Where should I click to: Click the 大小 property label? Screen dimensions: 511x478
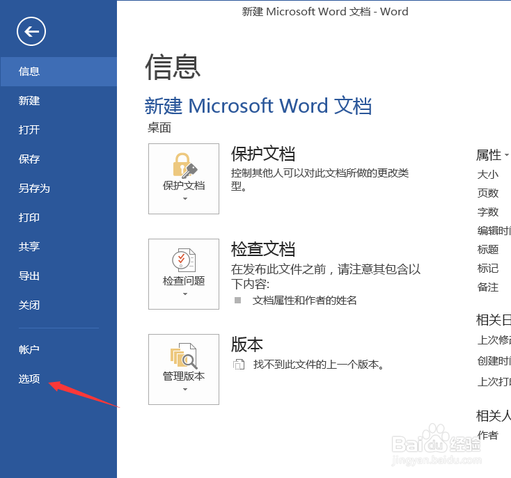click(x=488, y=175)
